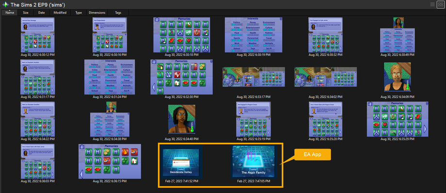Select the thumbnail dated 6:31:17 PM
The height and width of the screenshot is (193, 446).
point(37,77)
